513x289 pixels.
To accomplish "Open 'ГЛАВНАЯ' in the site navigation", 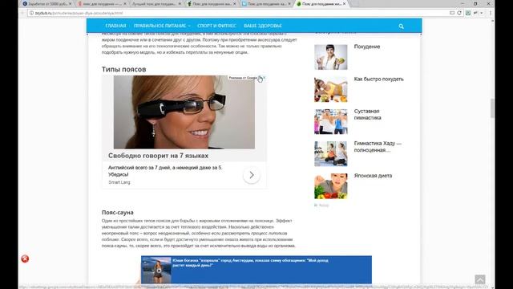I will tap(115, 26).
